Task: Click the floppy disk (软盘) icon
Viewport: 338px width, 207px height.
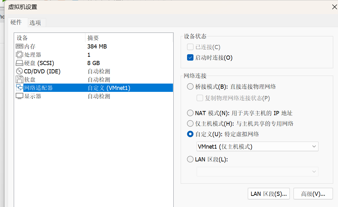Action: click(x=20, y=80)
